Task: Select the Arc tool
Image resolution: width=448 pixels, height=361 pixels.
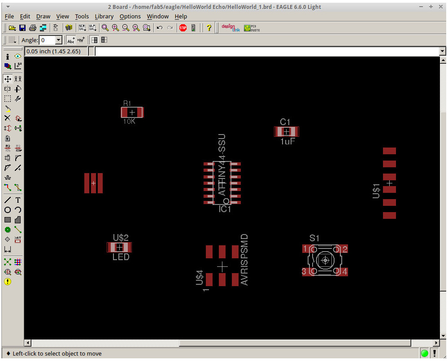Action: (x=18, y=210)
